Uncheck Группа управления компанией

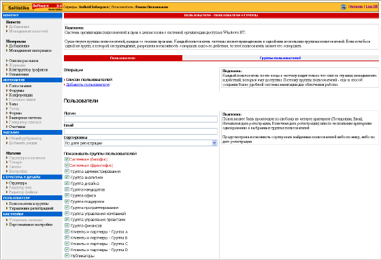click(67, 213)
